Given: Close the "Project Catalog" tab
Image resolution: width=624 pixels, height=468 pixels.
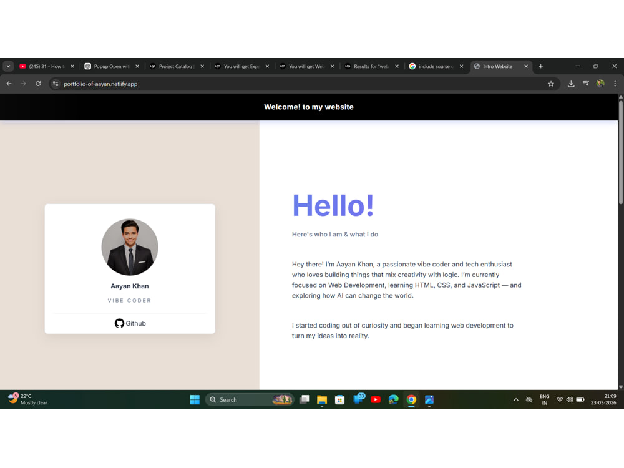Looking at the screenshot, I should [x=202, y=67].
